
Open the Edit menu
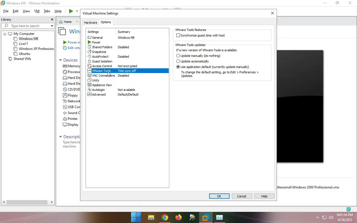(x=16, y=11)
